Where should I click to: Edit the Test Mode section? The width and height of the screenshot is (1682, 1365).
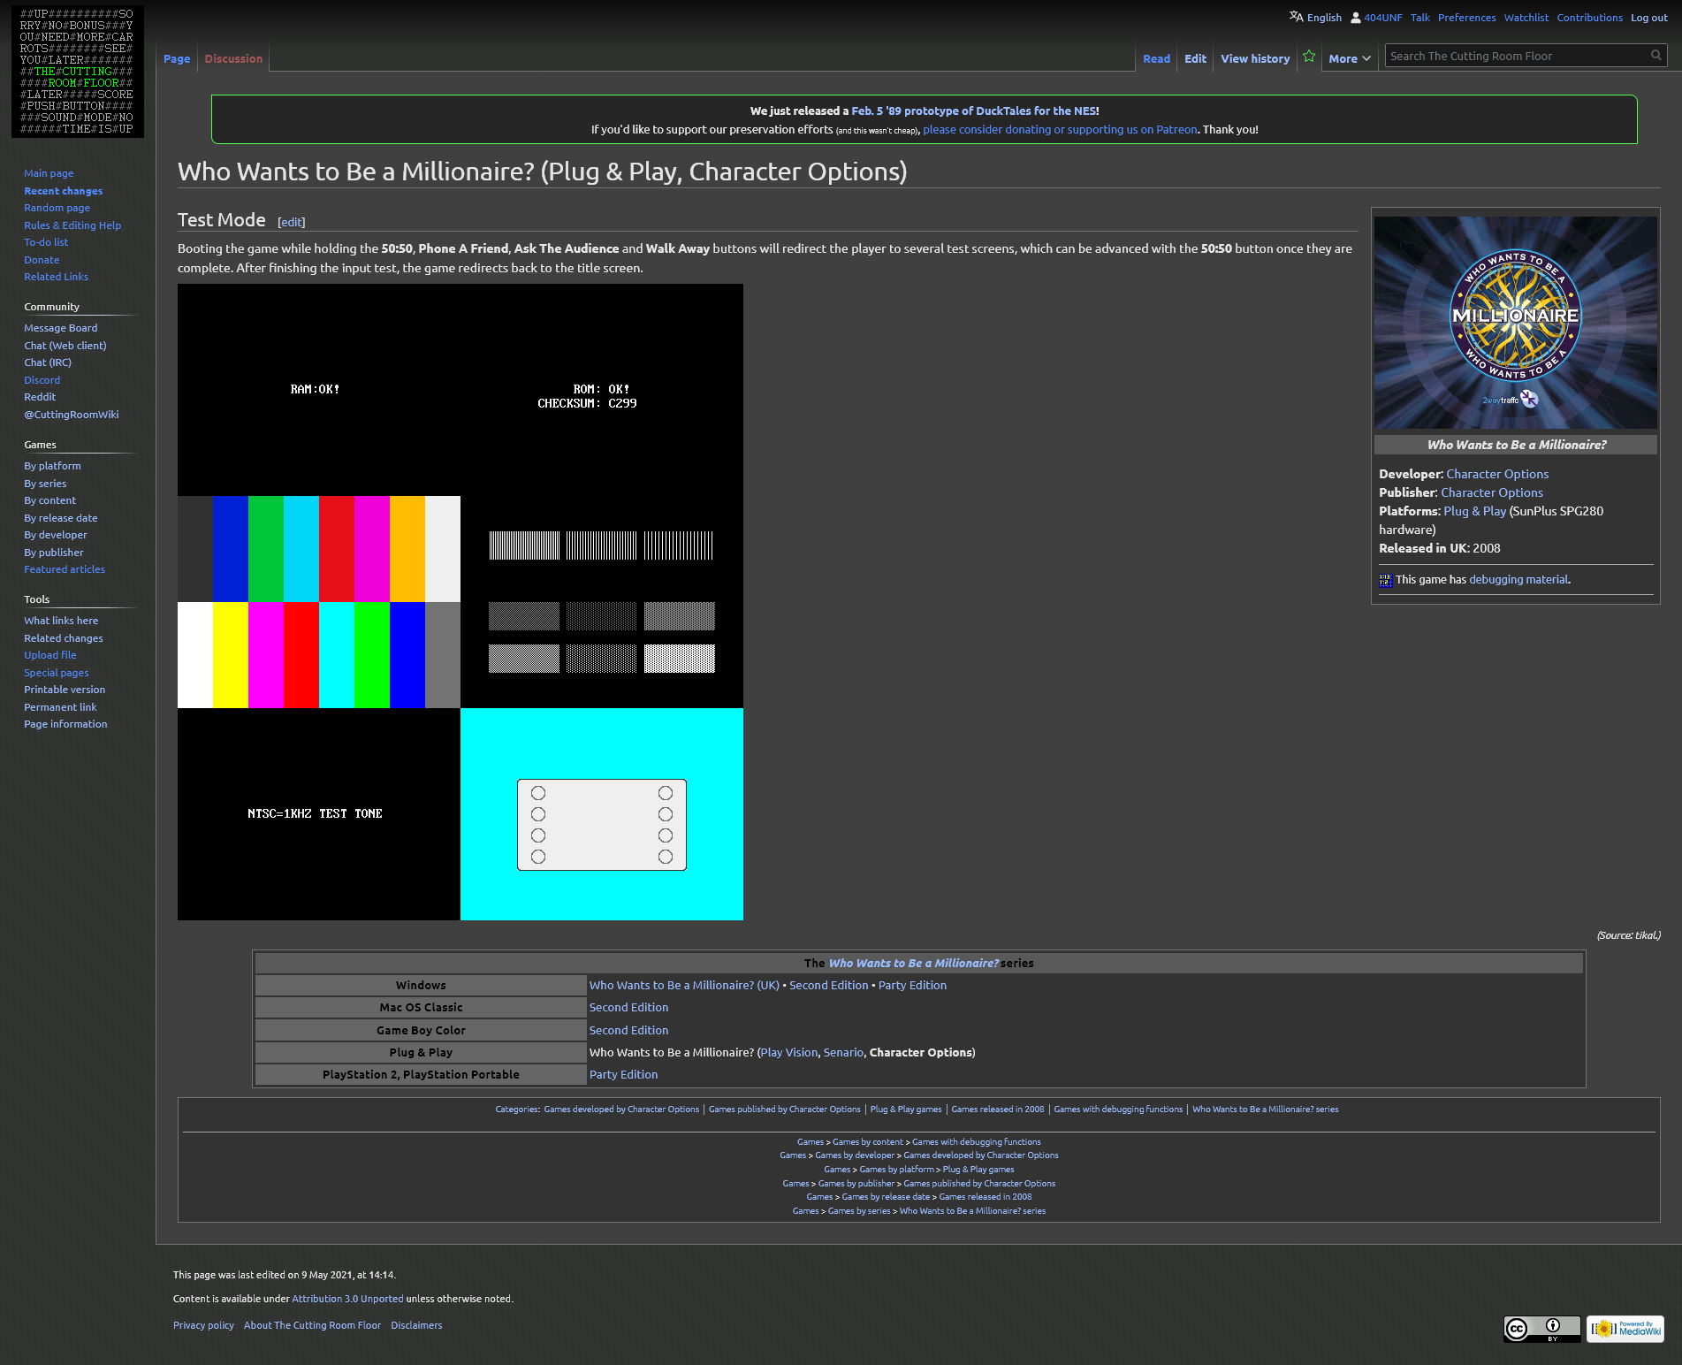coord(292,222)
